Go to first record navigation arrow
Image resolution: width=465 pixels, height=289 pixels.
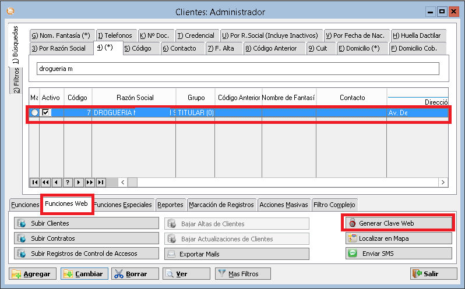[35, 182]
